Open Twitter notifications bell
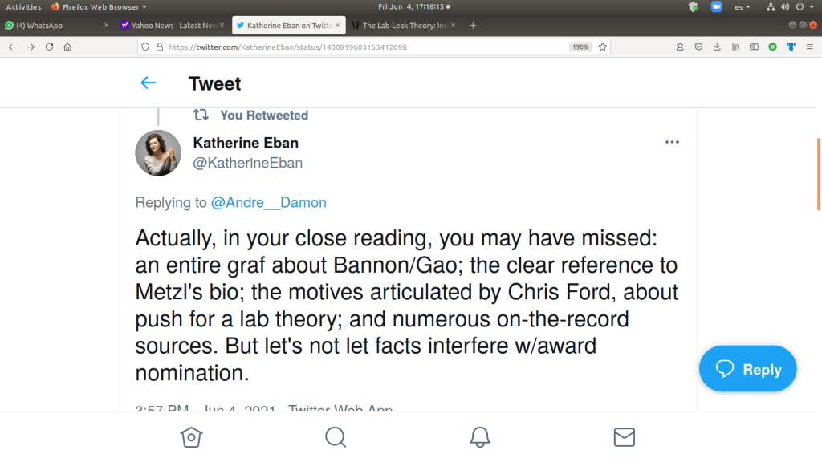Screen dimensions: 822x462 480,436
